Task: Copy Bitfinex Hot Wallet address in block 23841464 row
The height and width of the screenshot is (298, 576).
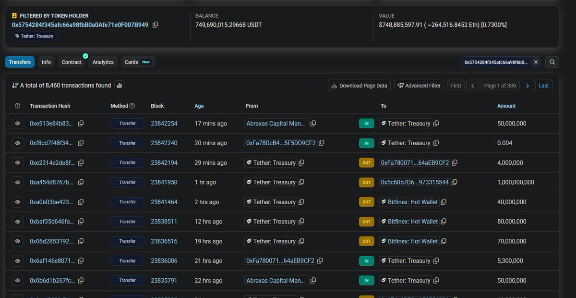Action: pyautogui.click(x=444, y=202)
